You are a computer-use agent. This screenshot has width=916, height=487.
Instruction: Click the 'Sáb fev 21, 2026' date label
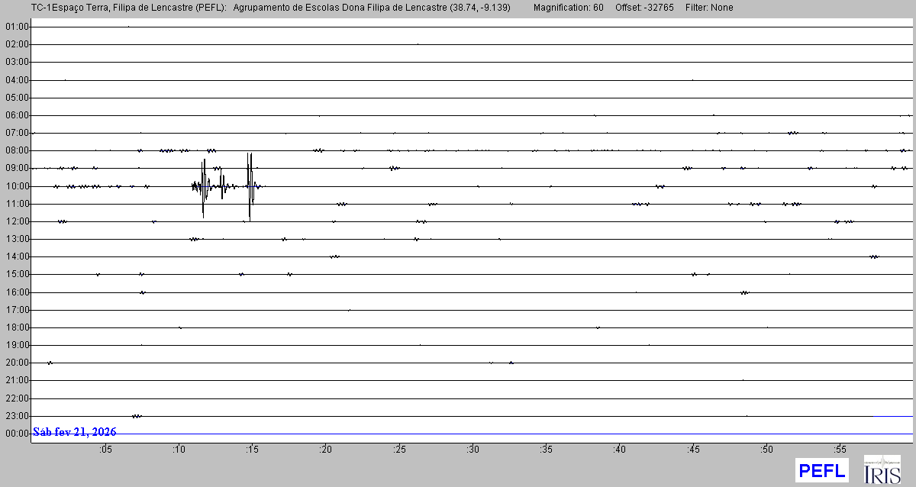pos(75,432)
